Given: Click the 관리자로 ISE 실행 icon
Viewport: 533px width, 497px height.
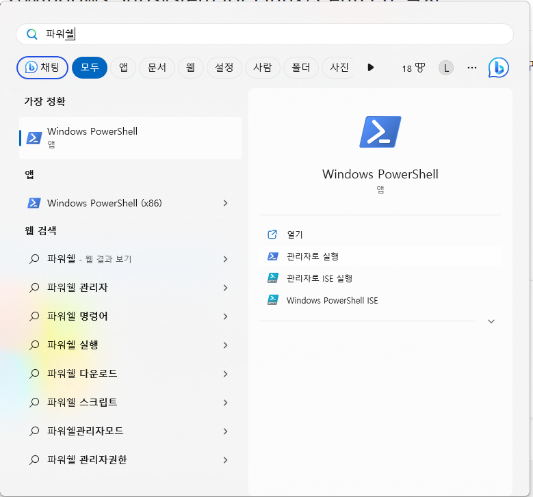Looking at the screenshot, I should point(272,278).
